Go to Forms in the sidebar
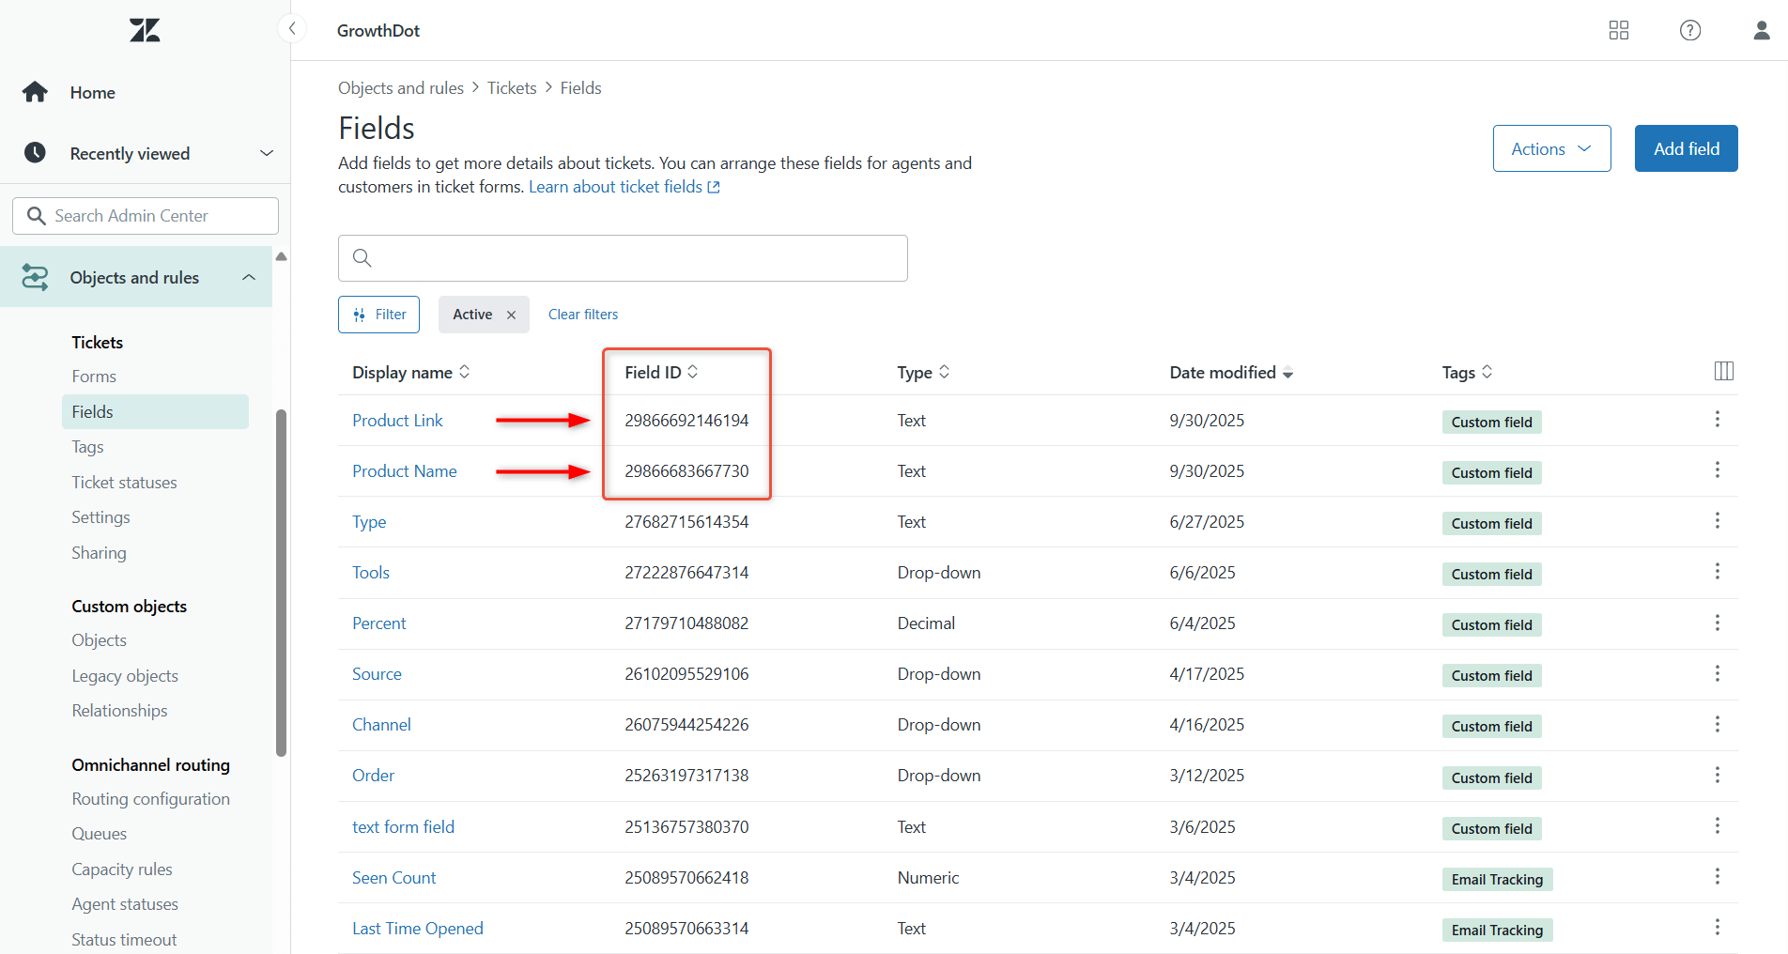Image resolution: width=1788 pixels, height=954 pixels. (94, 377)
